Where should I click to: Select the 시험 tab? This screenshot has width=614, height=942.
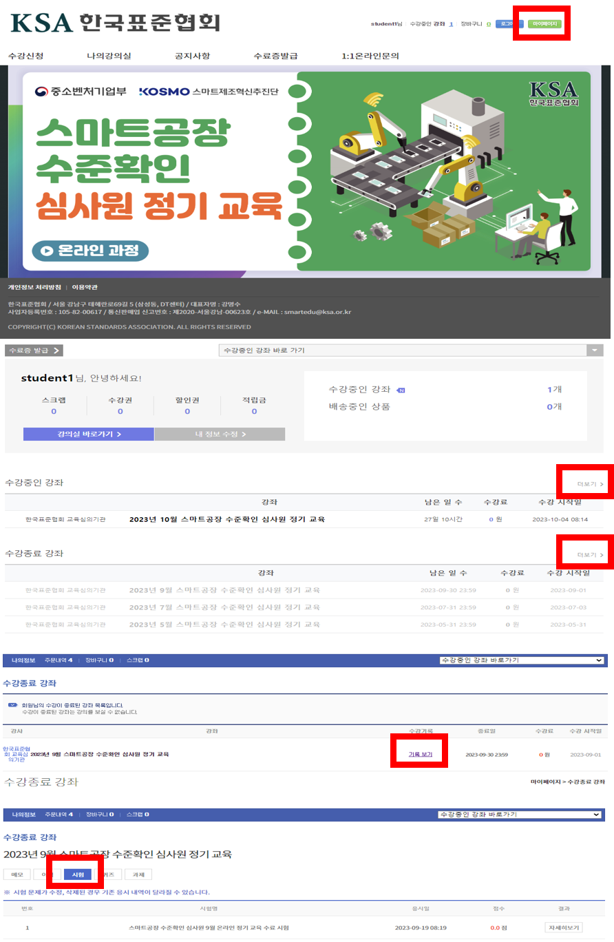pos(77,875)
